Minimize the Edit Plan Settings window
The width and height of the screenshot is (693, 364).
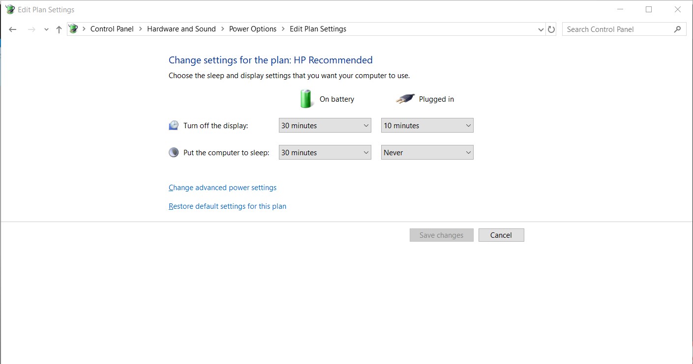(621, 9)
